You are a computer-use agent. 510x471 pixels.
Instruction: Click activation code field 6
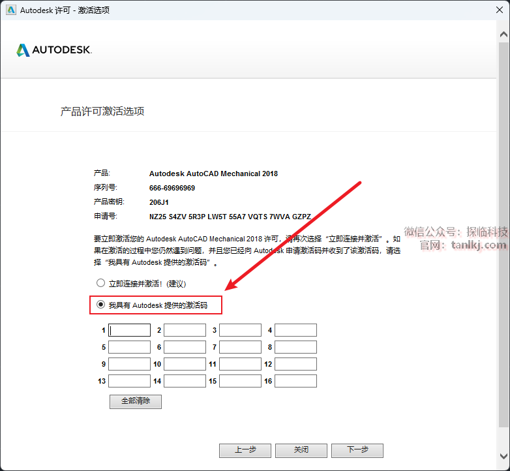click(x=185, y=347)
